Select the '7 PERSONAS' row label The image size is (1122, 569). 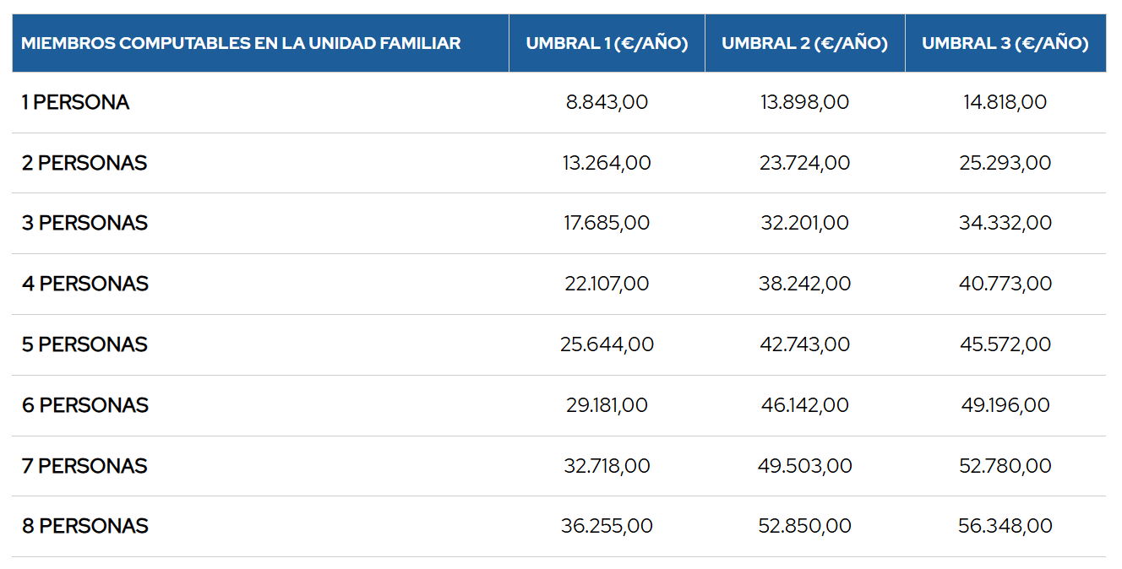click(84, 466)
